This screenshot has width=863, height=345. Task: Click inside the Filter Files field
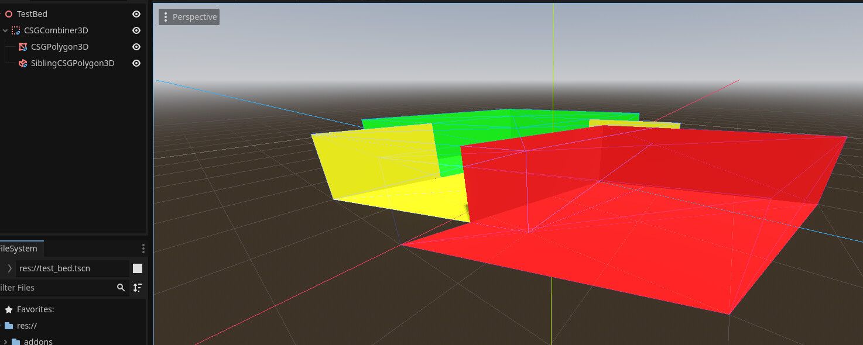point(59,288)
